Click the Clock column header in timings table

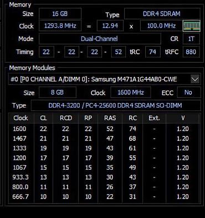point(20,118)
